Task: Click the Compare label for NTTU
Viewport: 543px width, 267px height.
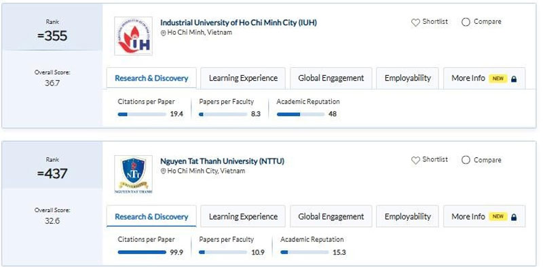Action: coord(487,160)
